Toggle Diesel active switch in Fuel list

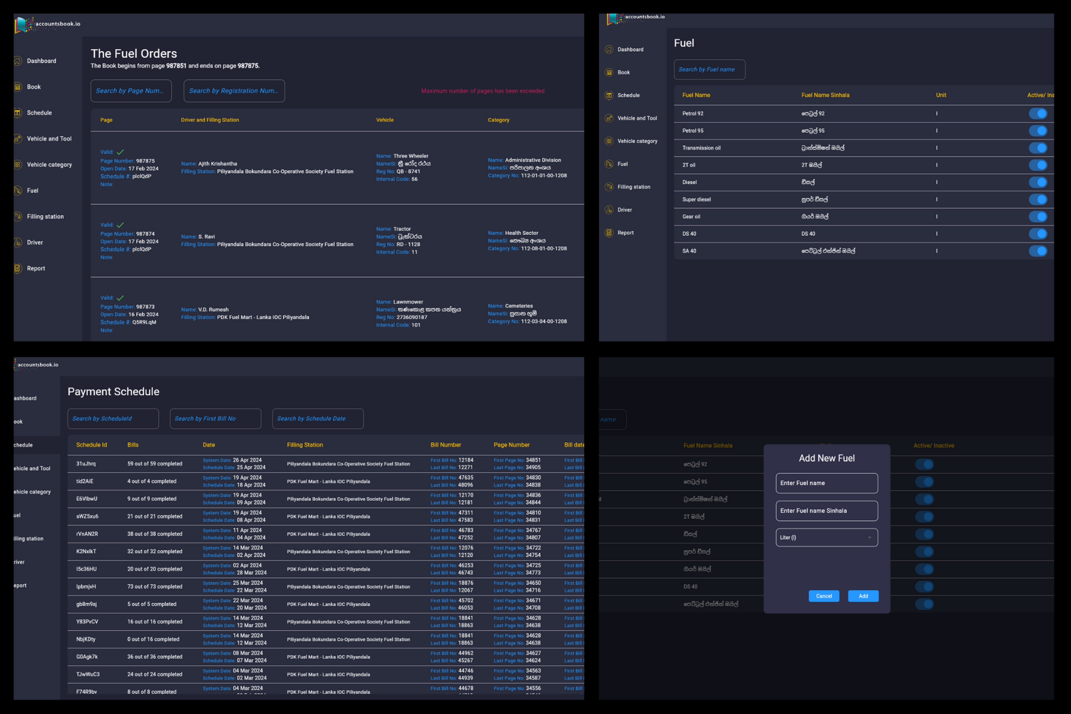coord(1038,182)
